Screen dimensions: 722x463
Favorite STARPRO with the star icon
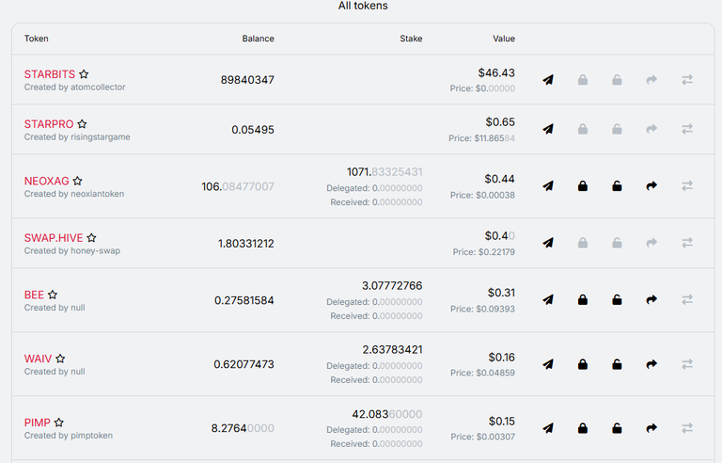pos(82,123)
